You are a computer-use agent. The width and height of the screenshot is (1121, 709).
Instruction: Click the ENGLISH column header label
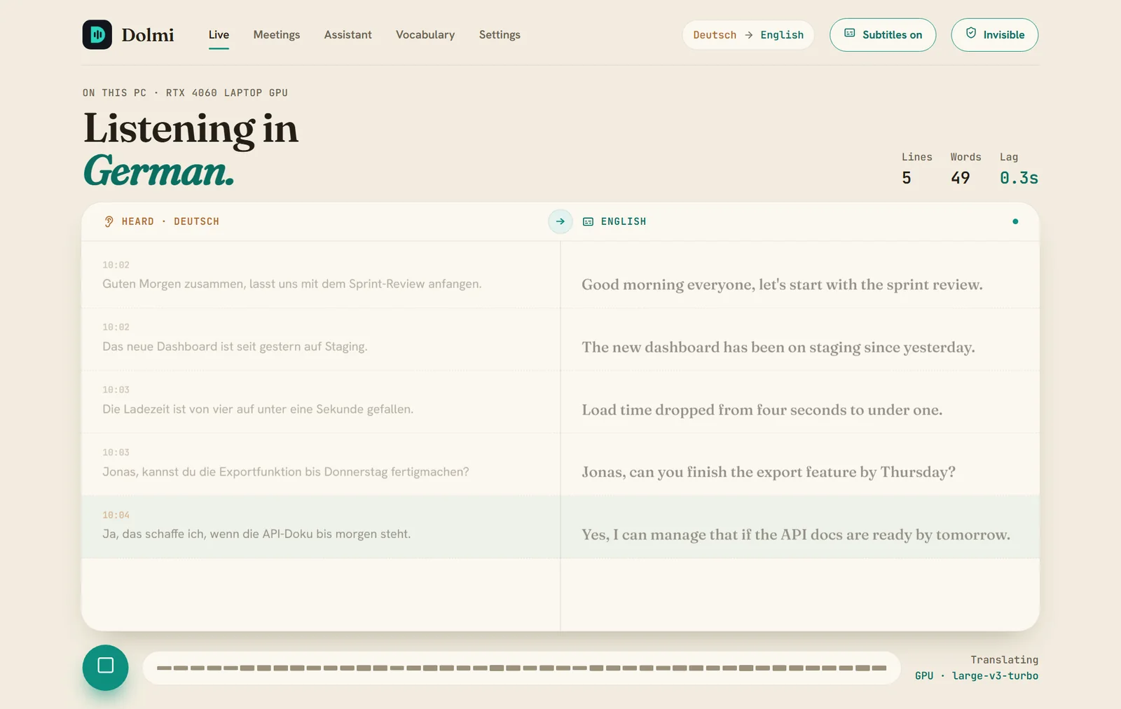(x=624, y=221)
